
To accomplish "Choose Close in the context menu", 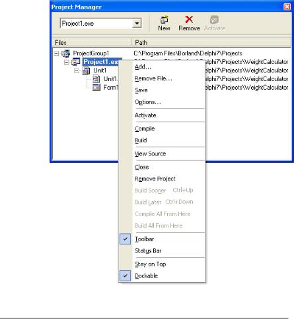I will 162,167.
